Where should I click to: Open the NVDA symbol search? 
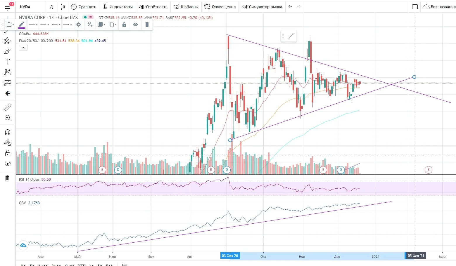(x=25, y=7)
